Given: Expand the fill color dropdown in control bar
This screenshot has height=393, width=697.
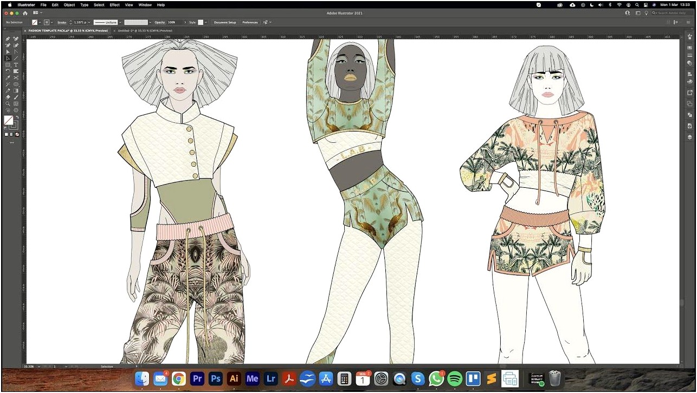Looking at the screenshot, I should point(40,22).
